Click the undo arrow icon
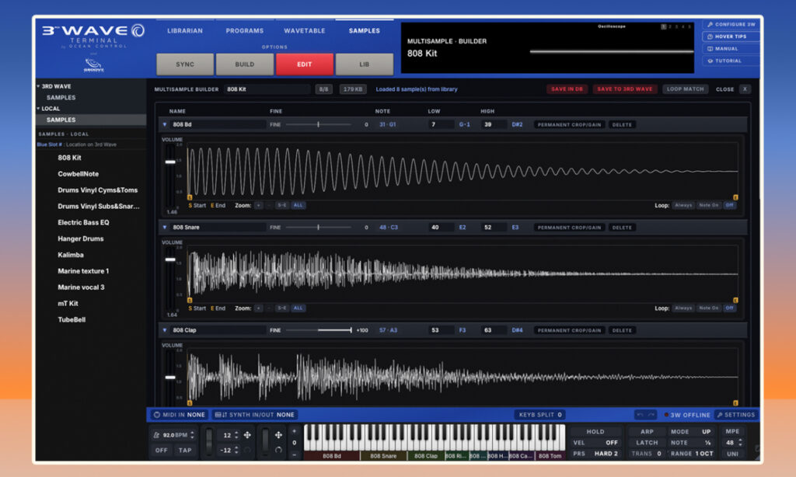This screenshot has height=477, width=796. (x=641, y=415)
